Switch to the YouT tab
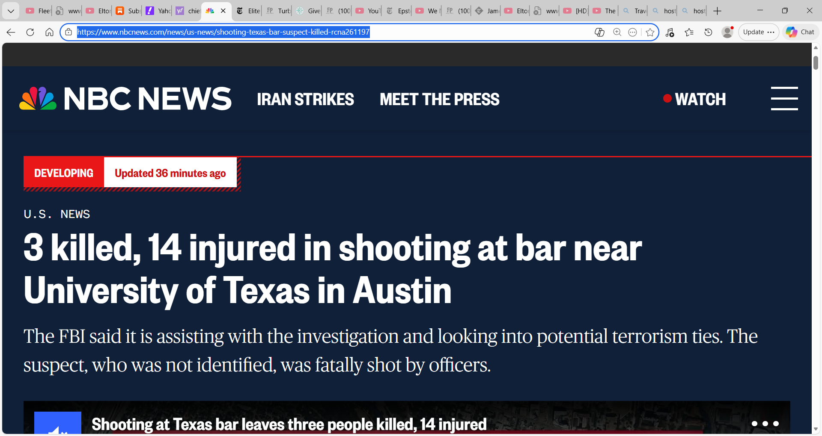The width and height of the screenshot is (822, 436). point(368,11)
